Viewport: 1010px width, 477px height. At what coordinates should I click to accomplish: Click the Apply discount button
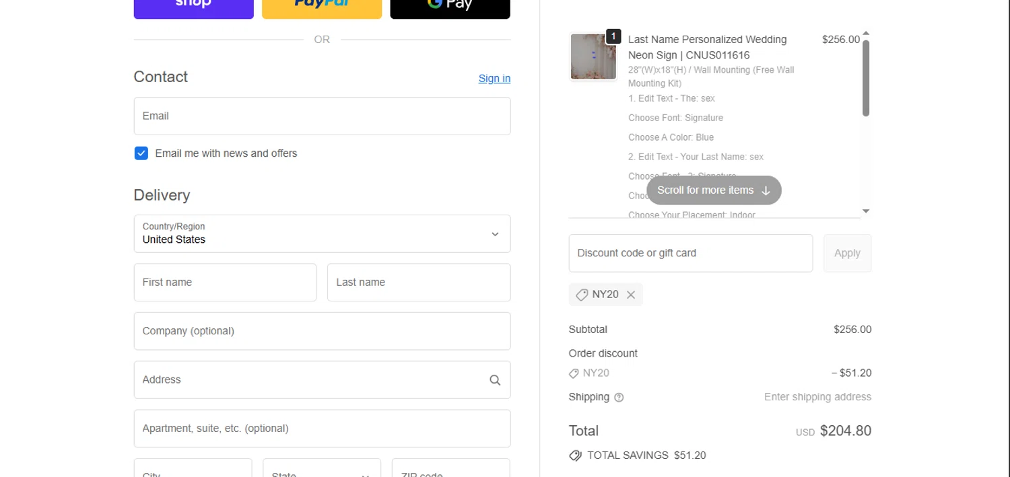click(847, 253)
